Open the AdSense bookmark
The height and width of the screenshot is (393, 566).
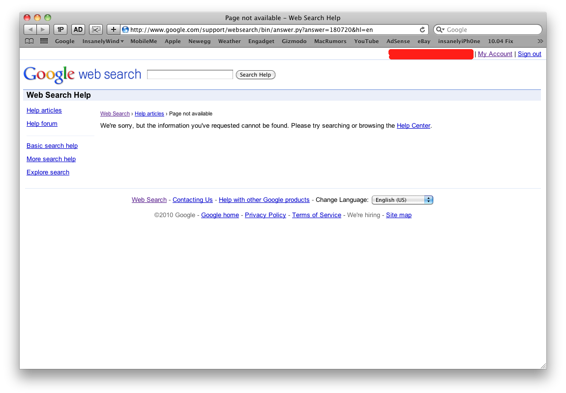tap(398, 41)
